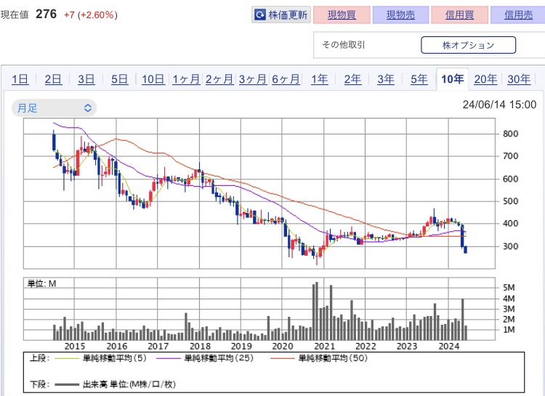The height and width of the screenshot is (396, 545).
Task: Switch chart to 6ヶ月 range
Action: point(286,79)
